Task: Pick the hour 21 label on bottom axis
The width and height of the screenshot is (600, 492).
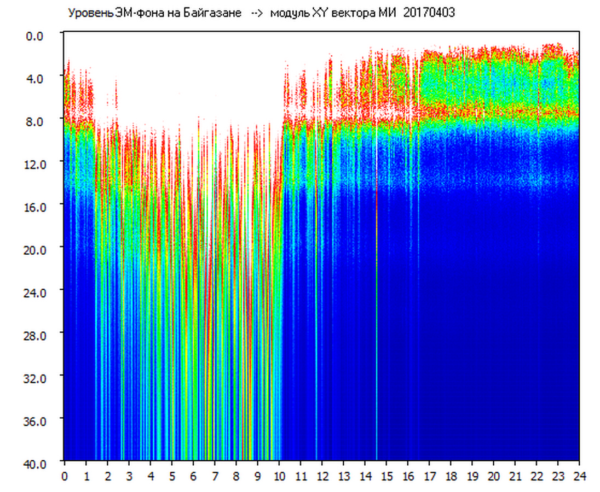Action: click(515, 476)
